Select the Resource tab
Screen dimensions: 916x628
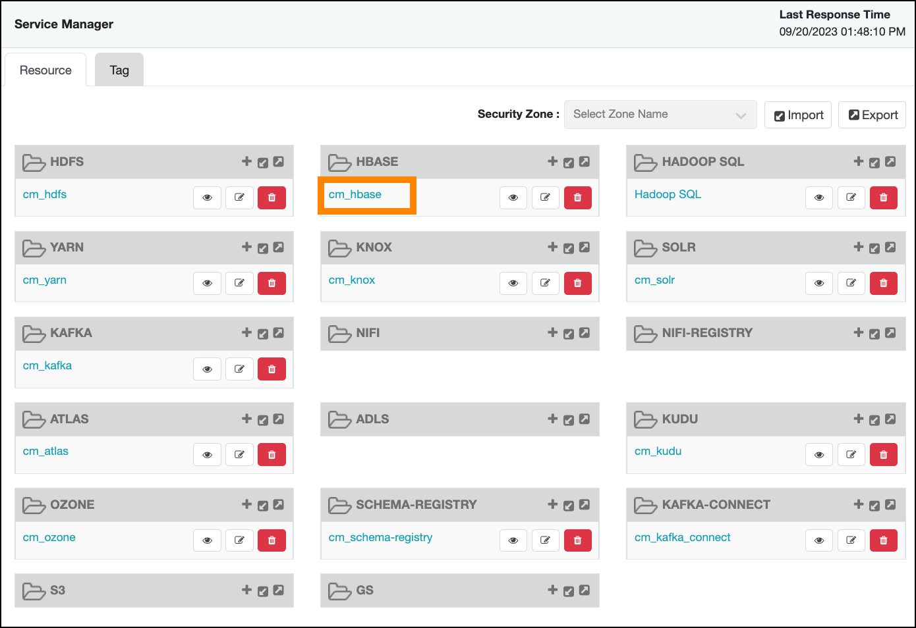click(45, 70)
